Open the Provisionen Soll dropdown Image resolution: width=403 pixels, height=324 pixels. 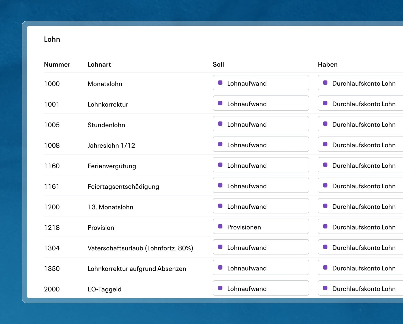point(261,227)
